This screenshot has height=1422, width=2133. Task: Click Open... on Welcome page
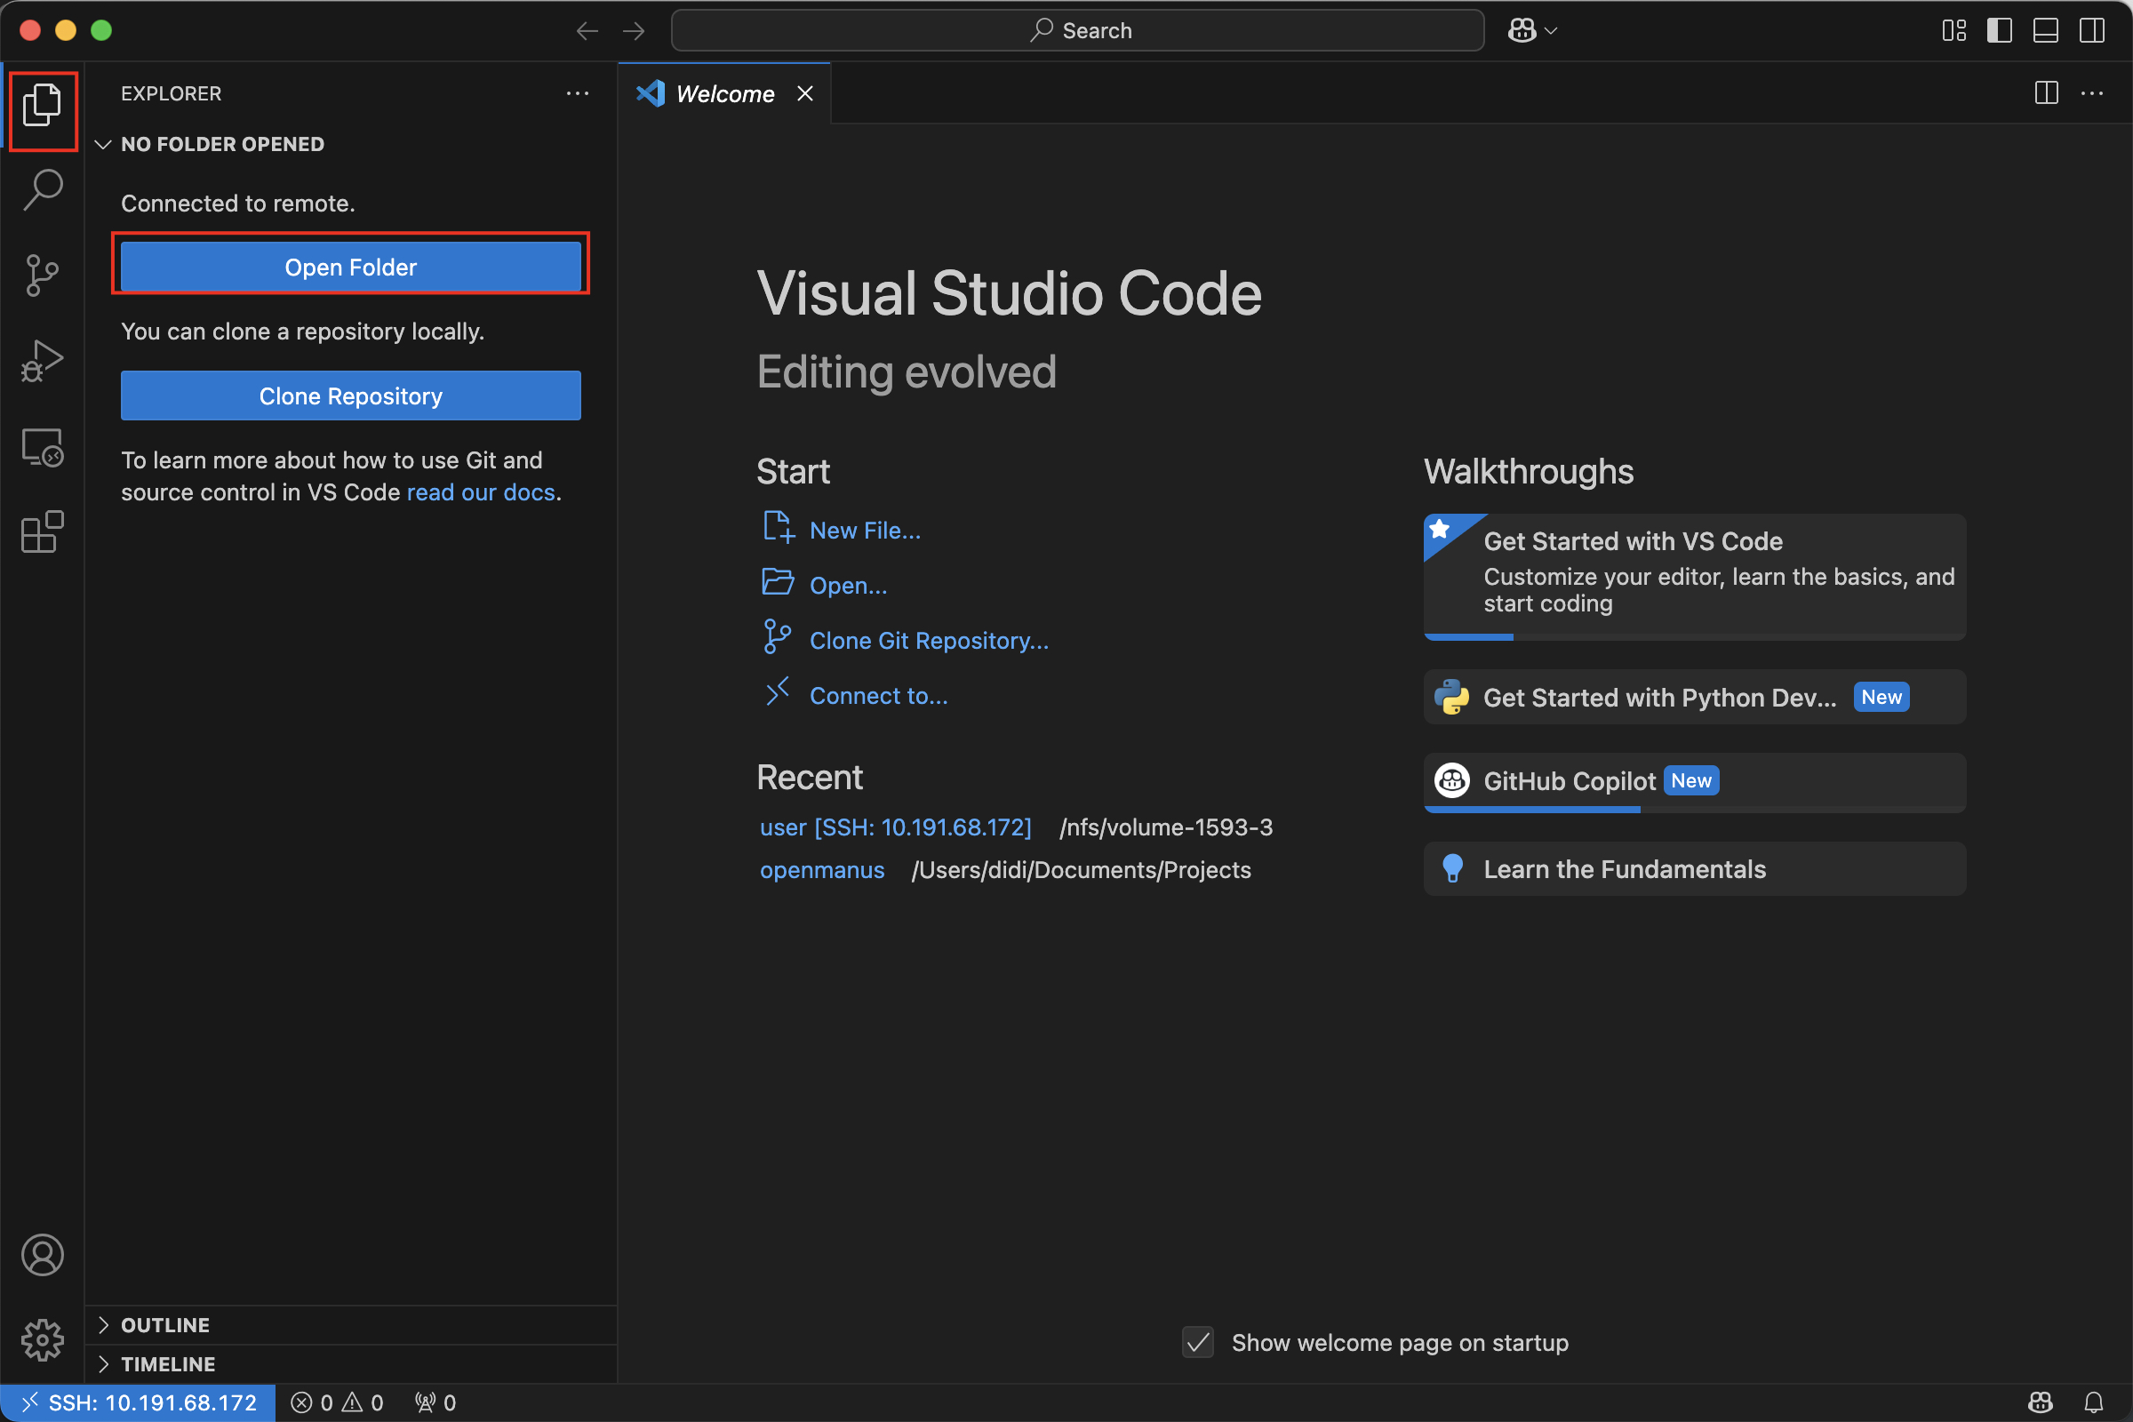click(849, 586)
